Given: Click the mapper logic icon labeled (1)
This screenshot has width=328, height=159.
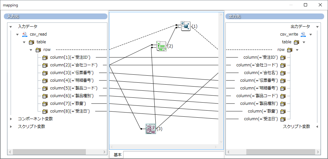Looking at the screenshot, I should click(x=186, y=26).
